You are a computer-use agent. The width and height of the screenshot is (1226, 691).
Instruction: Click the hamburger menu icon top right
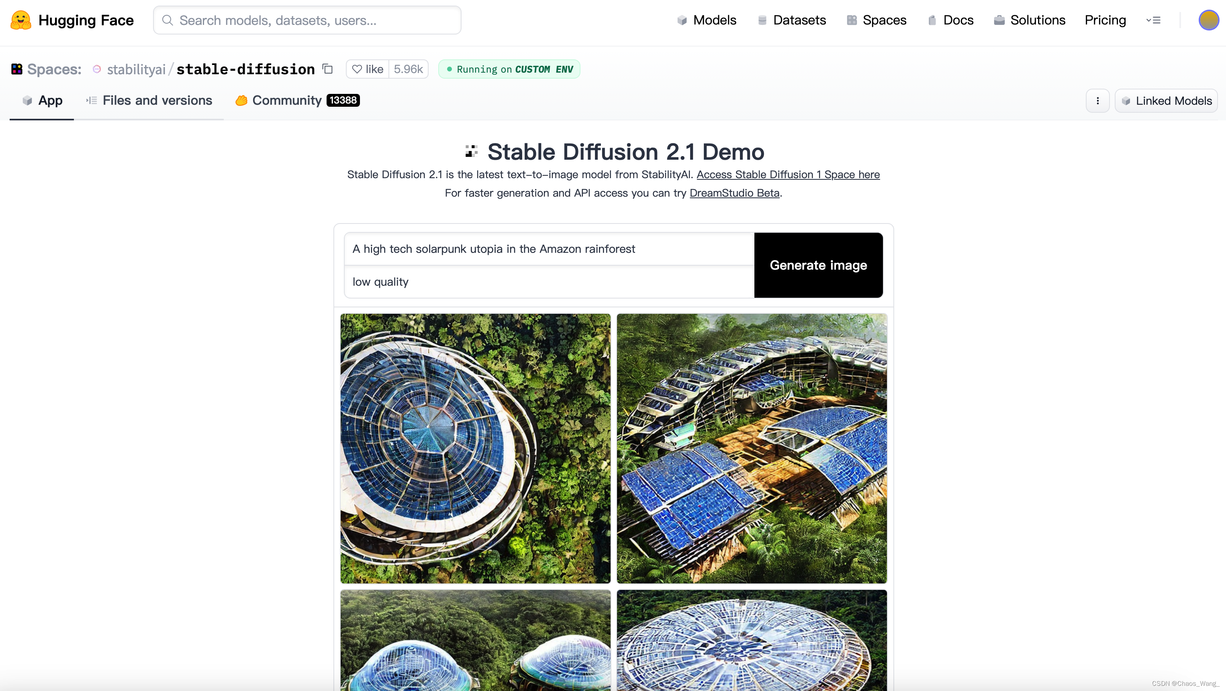(x=1154, y=20)
